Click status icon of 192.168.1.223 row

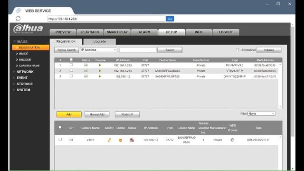pos(86,65)
